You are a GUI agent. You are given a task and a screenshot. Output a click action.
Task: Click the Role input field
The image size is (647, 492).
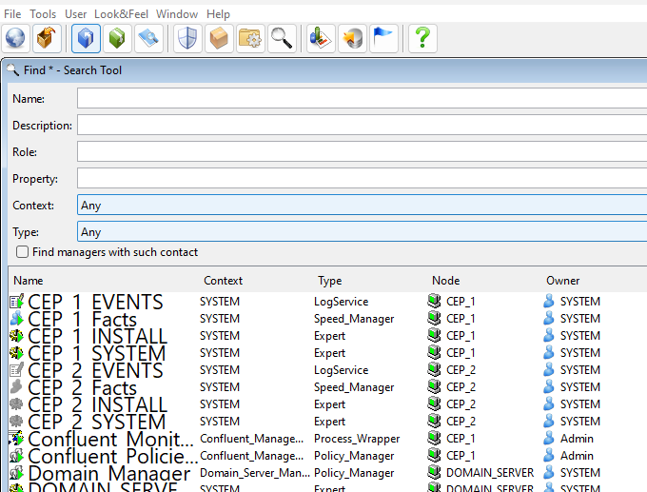click(x=363, y=151)
